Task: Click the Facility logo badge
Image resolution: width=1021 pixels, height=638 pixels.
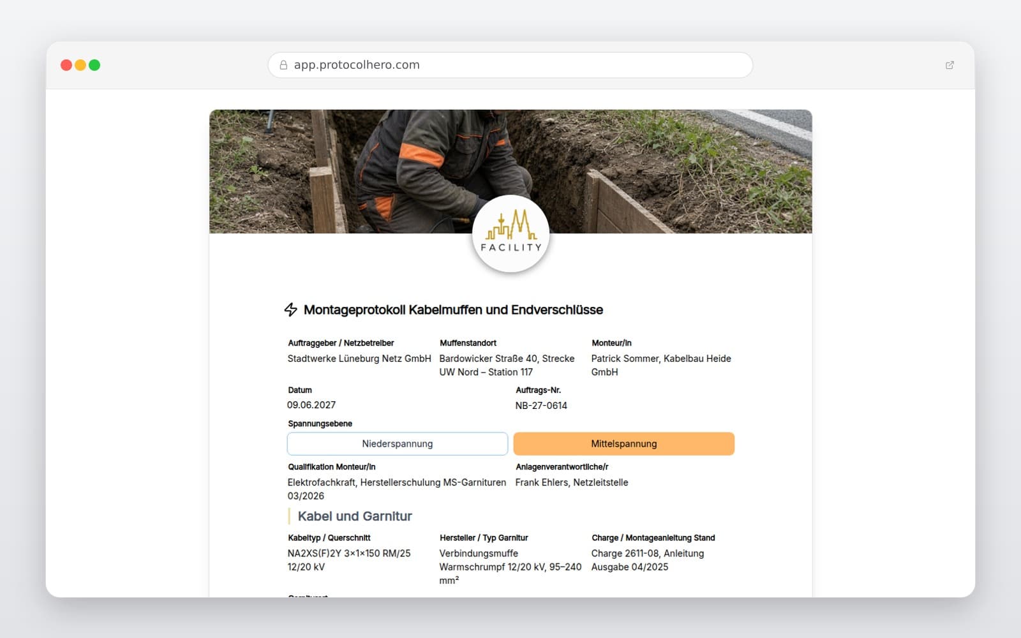Action: (x=511, y=234)
